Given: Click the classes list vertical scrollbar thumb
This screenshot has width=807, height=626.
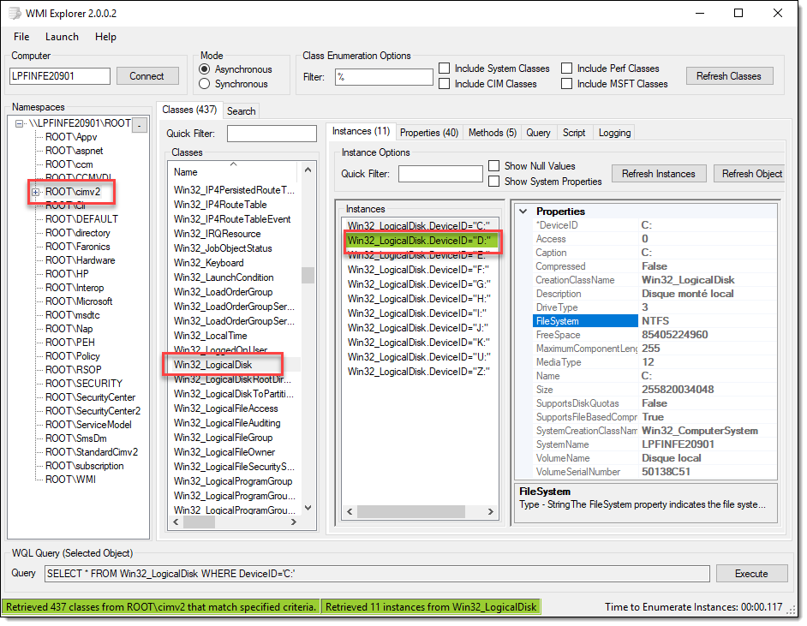Looking at the screenshot, I should [x=308, y=275].
